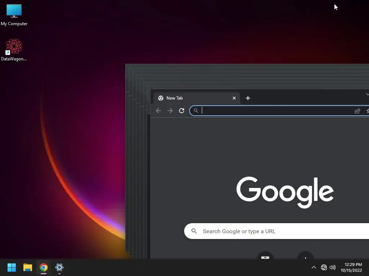Image resolution: width=369 pixels, height=276 pixels.
Task: Open Settings gear on taskbar
Action: [x=59, y=267]
